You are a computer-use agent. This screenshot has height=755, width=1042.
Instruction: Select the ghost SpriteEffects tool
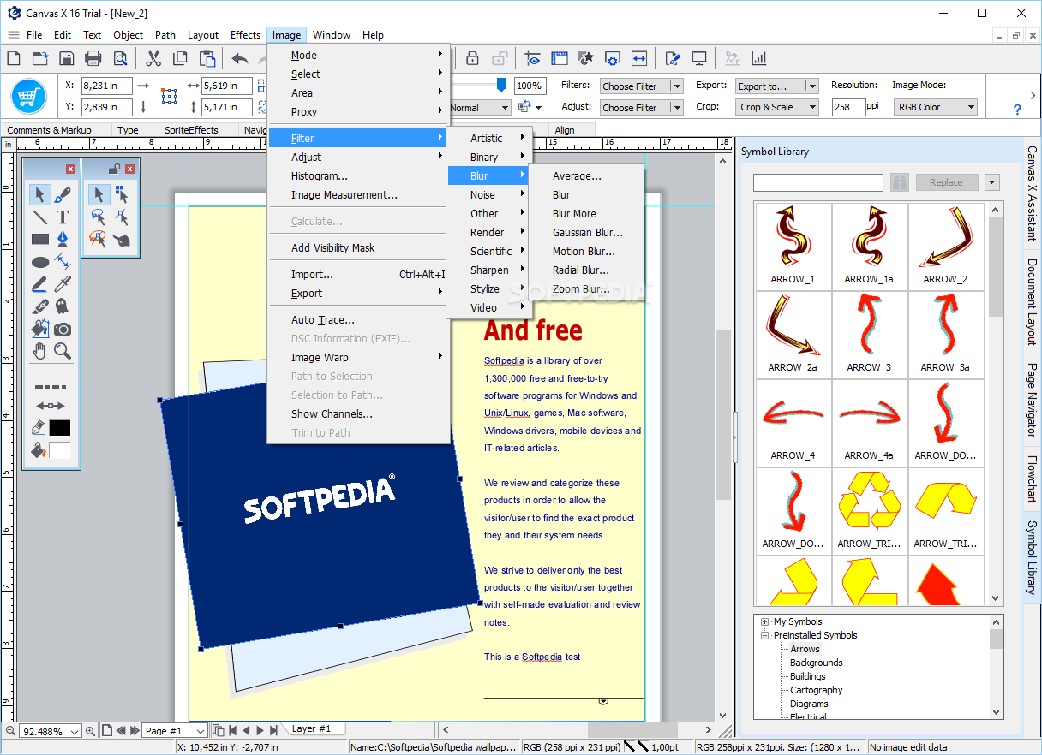pos(63,306)
